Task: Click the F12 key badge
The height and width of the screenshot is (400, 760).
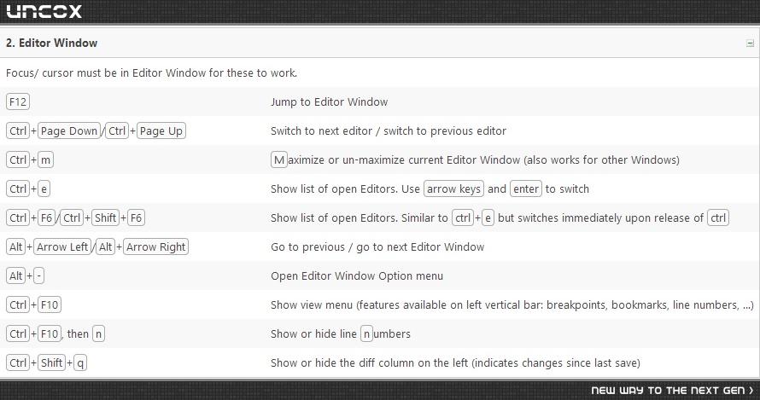Action: (x=18, y=101)
